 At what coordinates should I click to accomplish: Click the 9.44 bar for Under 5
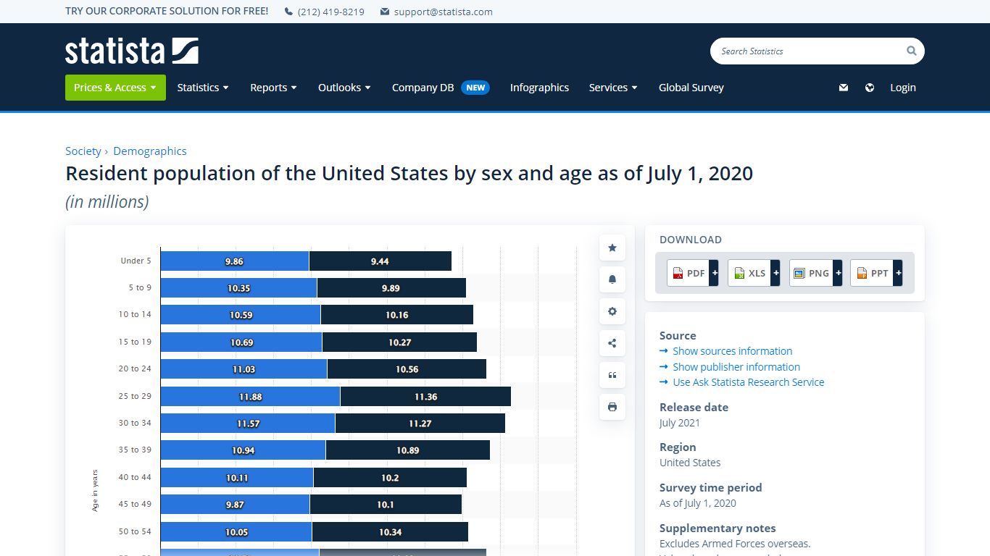[x=380, y=261]
